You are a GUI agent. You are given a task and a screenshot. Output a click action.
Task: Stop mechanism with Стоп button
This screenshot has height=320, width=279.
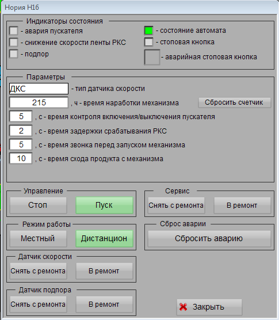[38, 205]
